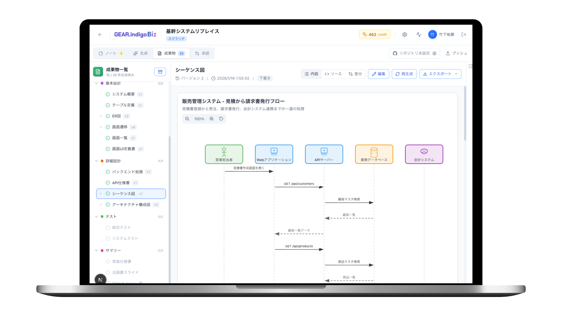Switch view to ソース
562x316 pixels.
point(333,74)
